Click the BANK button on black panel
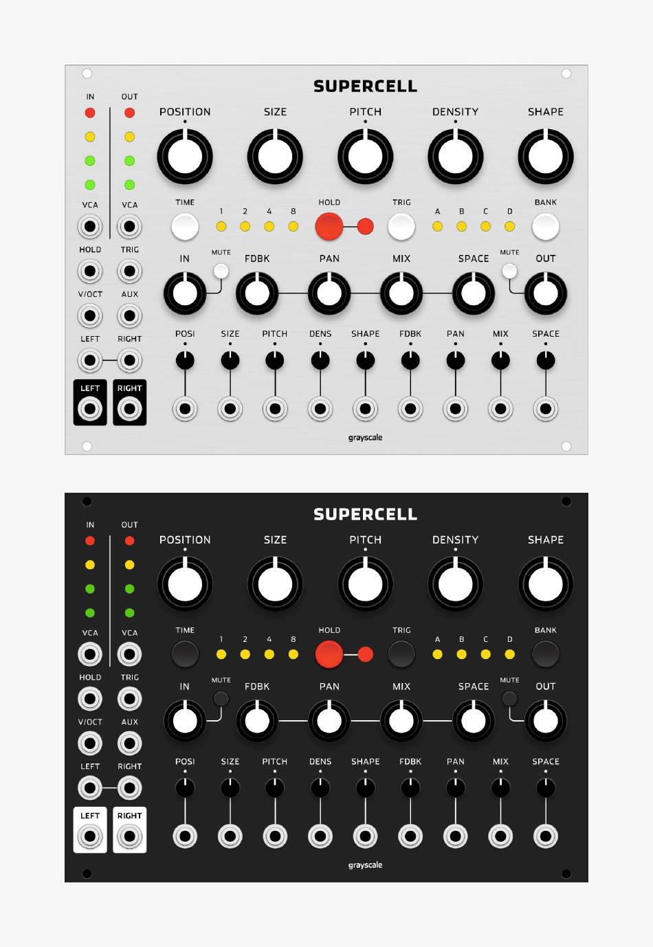The height and width of the screenshot is (947, 653). 546,654
